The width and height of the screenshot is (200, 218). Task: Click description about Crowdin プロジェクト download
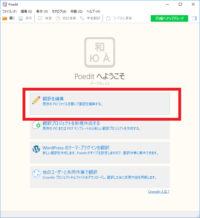tap(100, 177)
